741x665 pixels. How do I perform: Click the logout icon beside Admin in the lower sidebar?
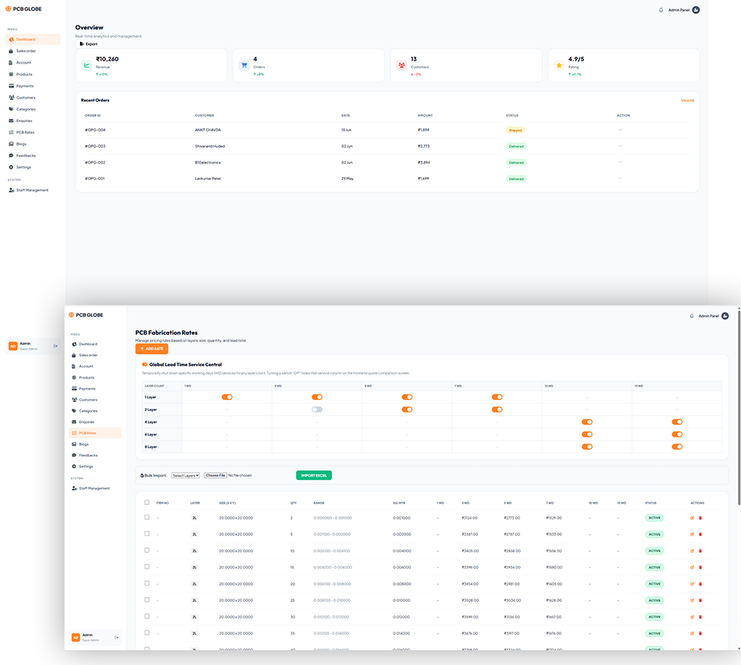click(x=116, y=638)
